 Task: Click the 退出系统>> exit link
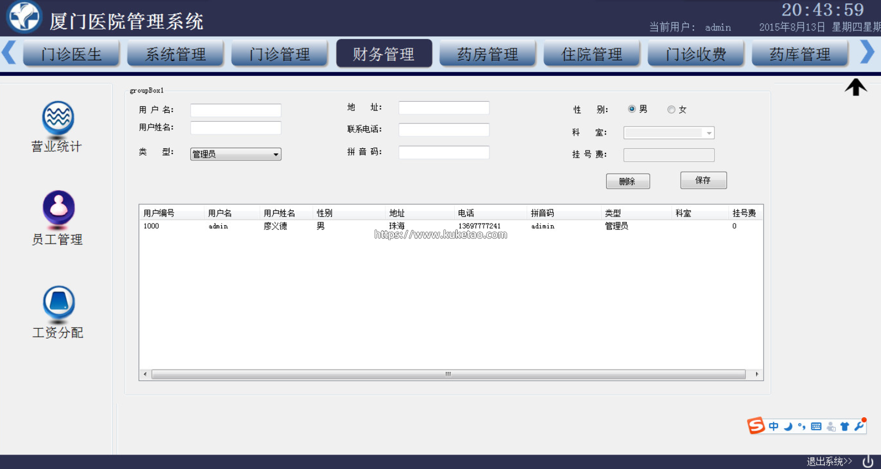829,462
